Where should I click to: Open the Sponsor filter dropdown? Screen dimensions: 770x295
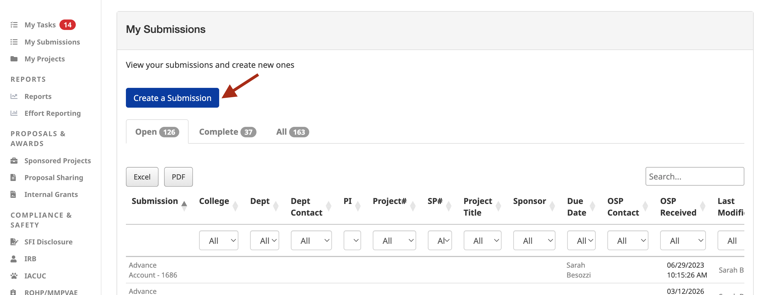534,240
